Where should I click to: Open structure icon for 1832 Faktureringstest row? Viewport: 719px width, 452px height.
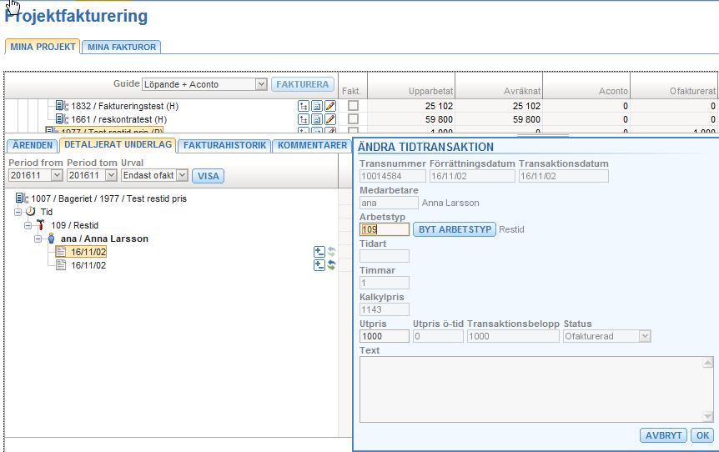(304, 106)
